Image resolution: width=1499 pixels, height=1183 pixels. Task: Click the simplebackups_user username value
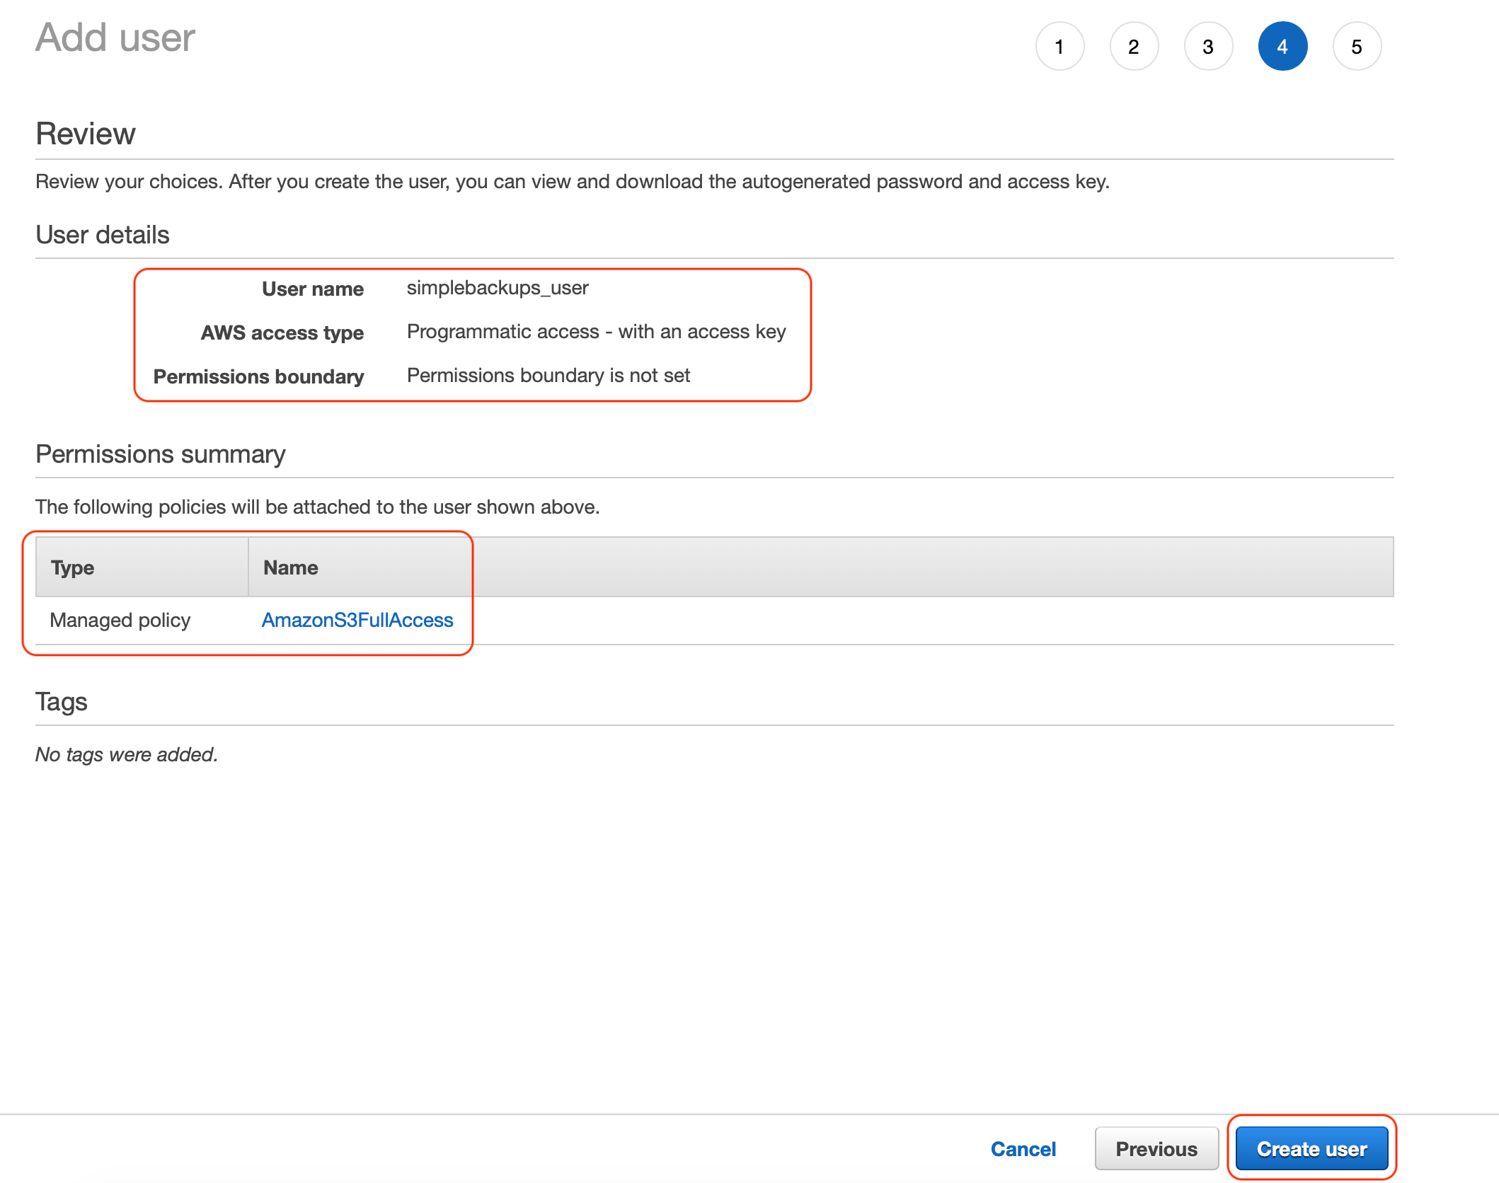497,288
